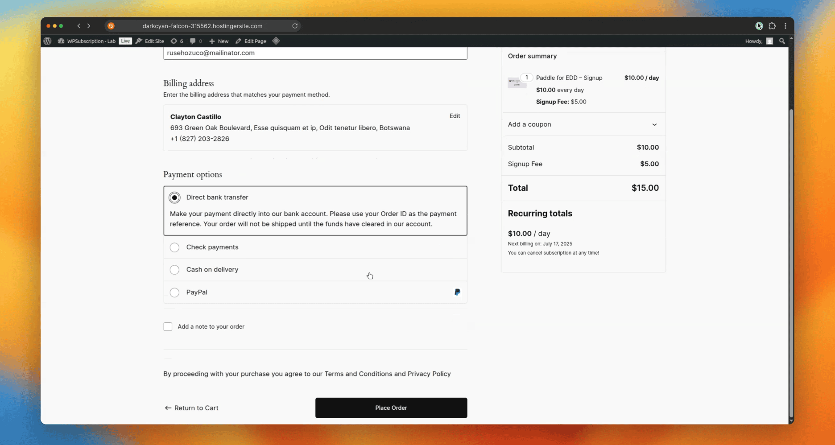Click the Paddle for EDD product thumbnail

[517, 82]
